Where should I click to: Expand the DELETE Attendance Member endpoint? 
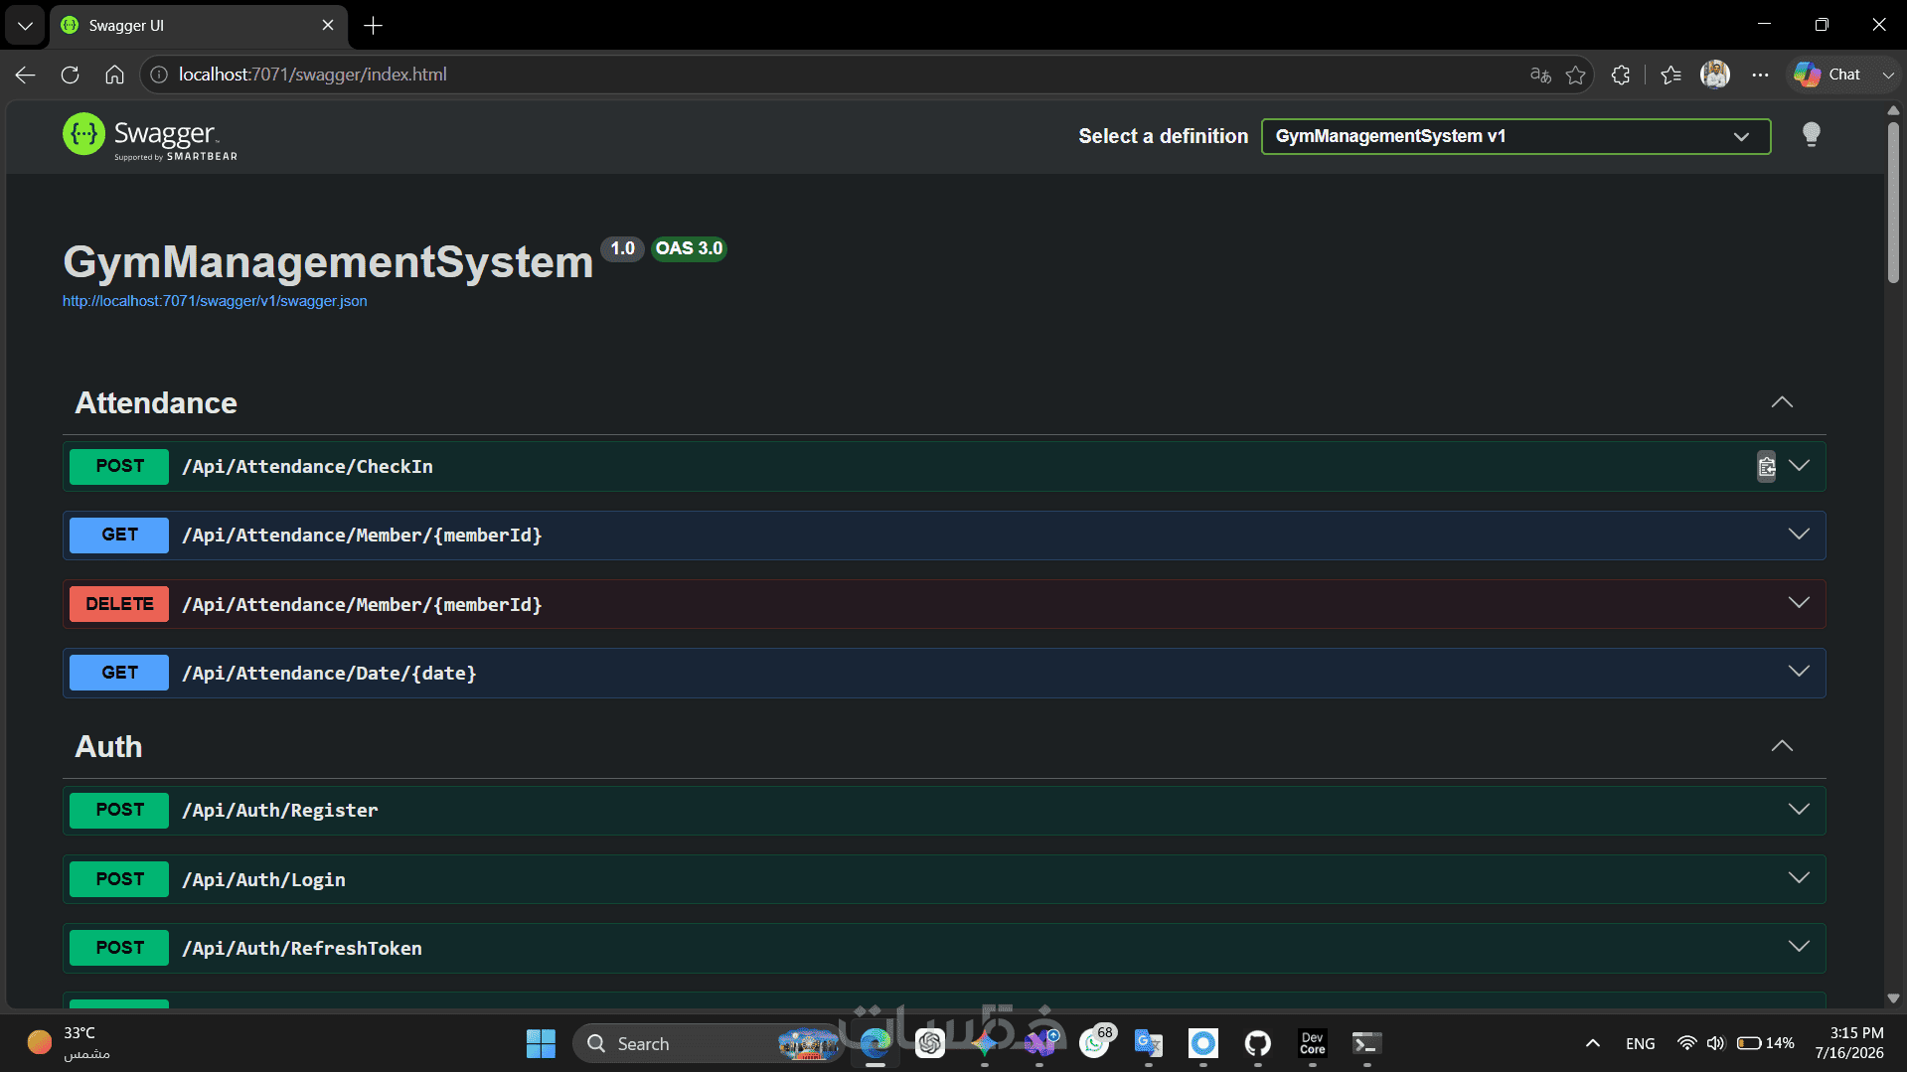(x=944, y=604)
